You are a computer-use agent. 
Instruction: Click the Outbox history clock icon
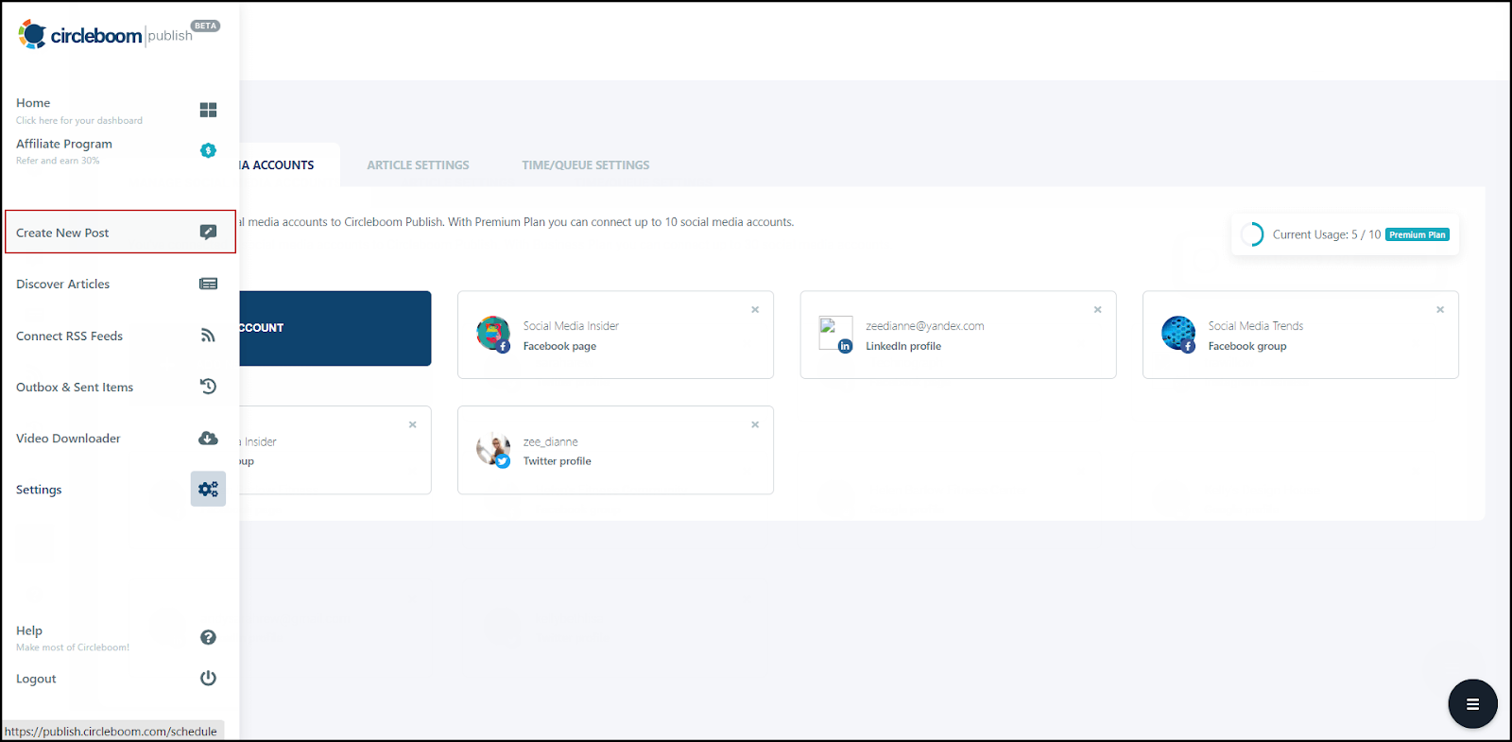click(x=208, y=387)
